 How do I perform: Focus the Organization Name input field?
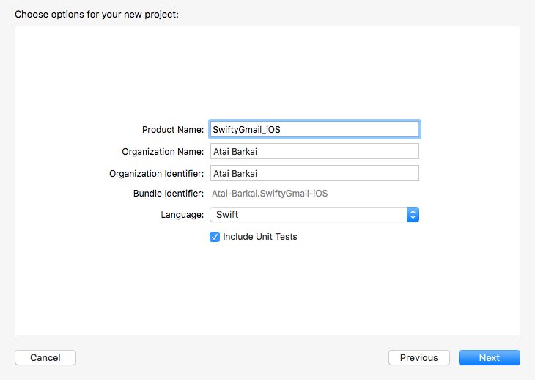(314, 152)
